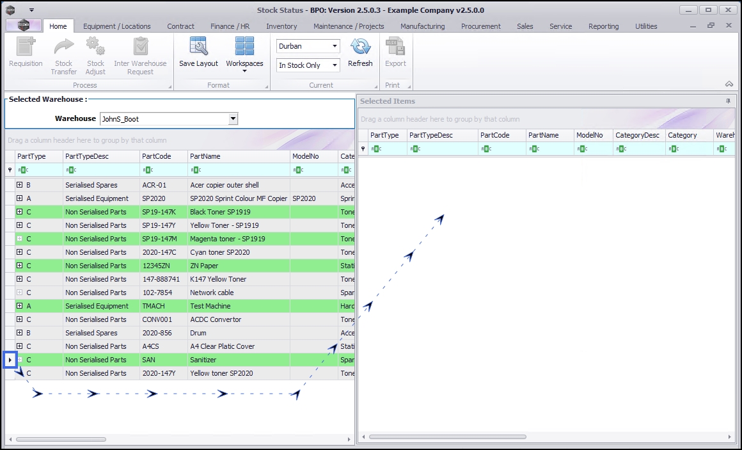Open the quick access toolbar dropdown arrow
This screenshot has height=450, width=742.
click(31, 10)
